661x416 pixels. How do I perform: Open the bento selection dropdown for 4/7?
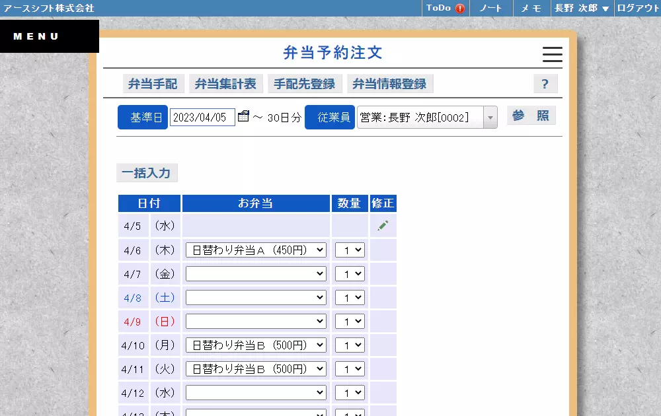[x=256, y=273]
